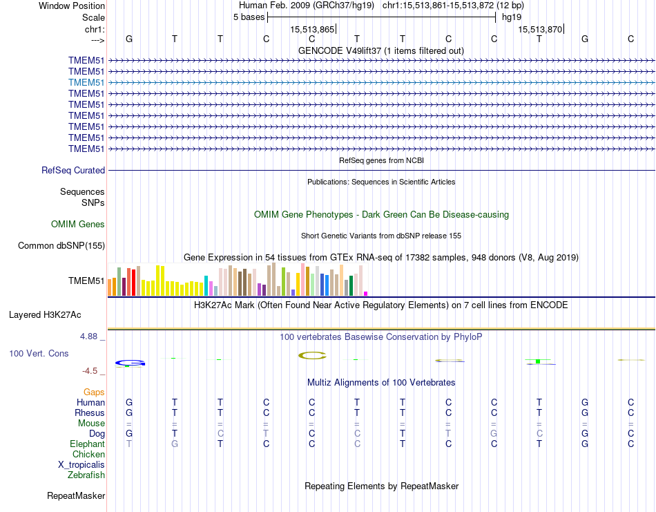Open the RefSeq Curated track label
The height and width of the screenshot is (512, 656).
(x=73, y=171)
